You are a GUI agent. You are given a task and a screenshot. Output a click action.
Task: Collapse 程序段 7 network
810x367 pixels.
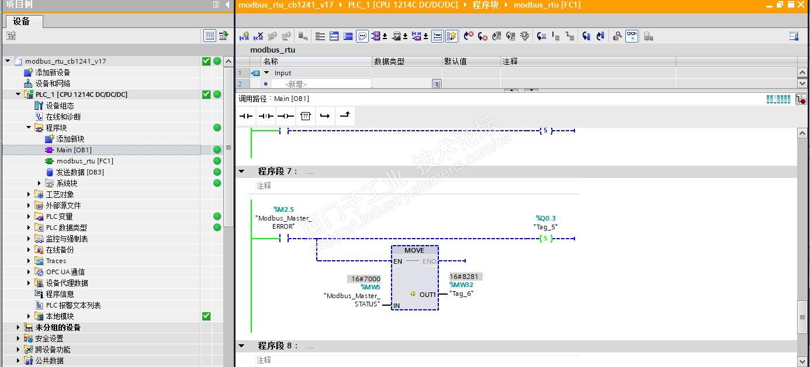(x=241, y=172)
